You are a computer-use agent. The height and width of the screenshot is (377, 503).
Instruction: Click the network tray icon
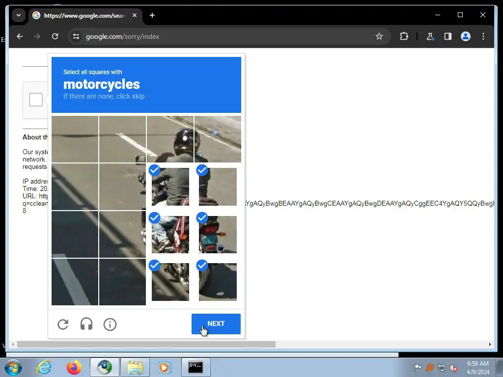point(442,368)
